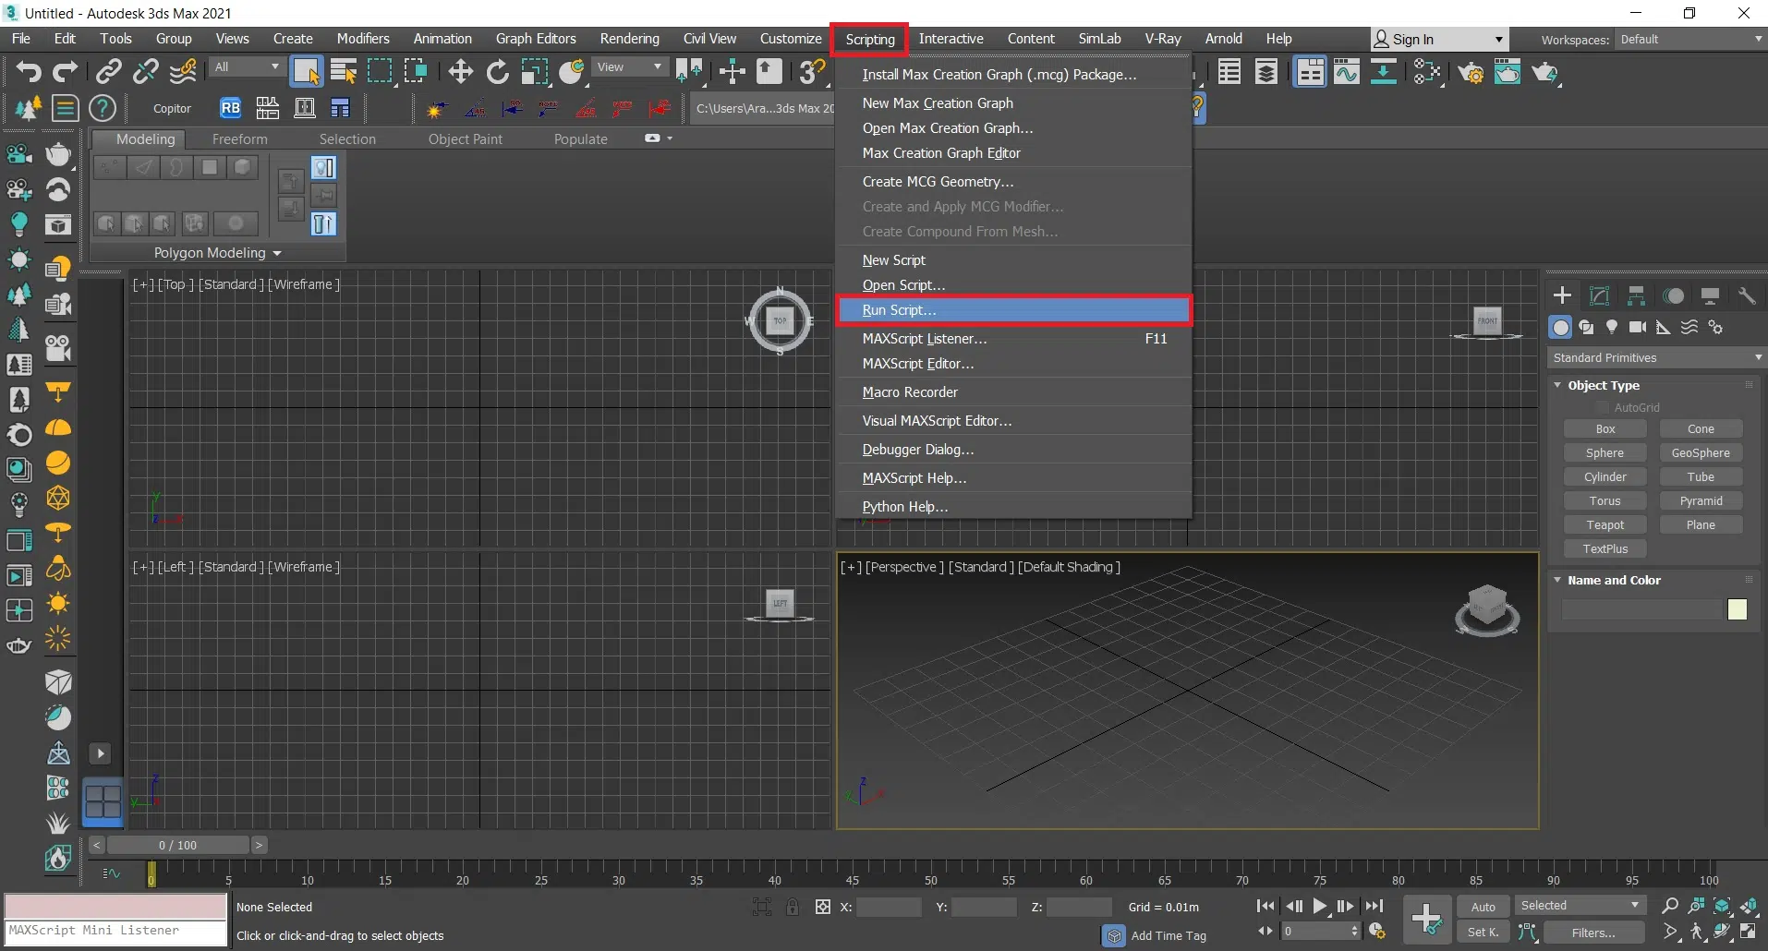
Task: Open the Modify panel tab icon
Action: click(1599, 295)
